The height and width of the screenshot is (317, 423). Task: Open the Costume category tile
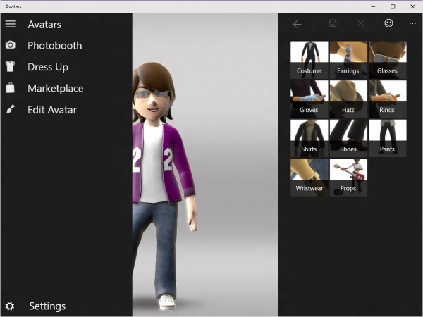(309, 60)
